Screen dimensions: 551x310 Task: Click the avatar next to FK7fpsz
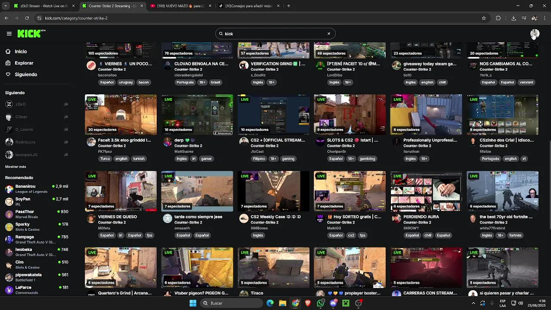pyautogui.click(x=91, y=142)
